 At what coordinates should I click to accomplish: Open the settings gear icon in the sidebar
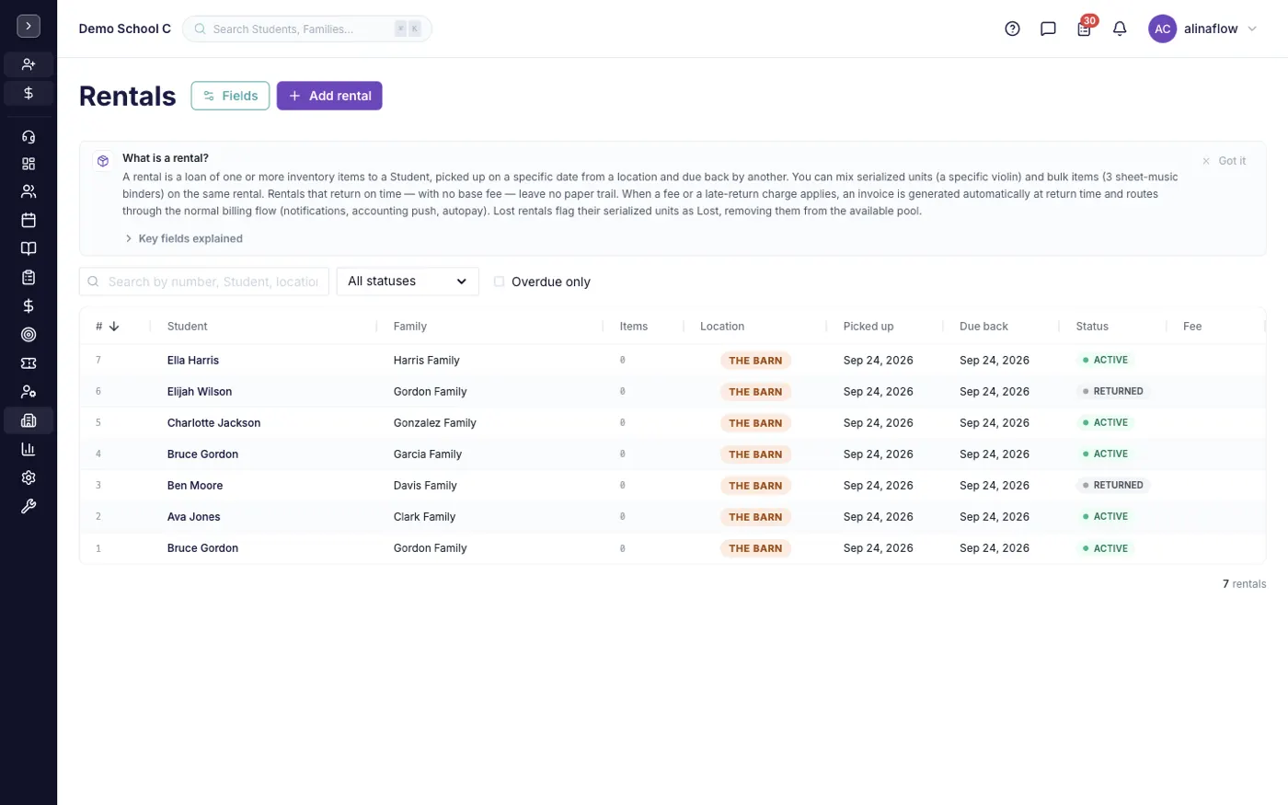point(29,477)
